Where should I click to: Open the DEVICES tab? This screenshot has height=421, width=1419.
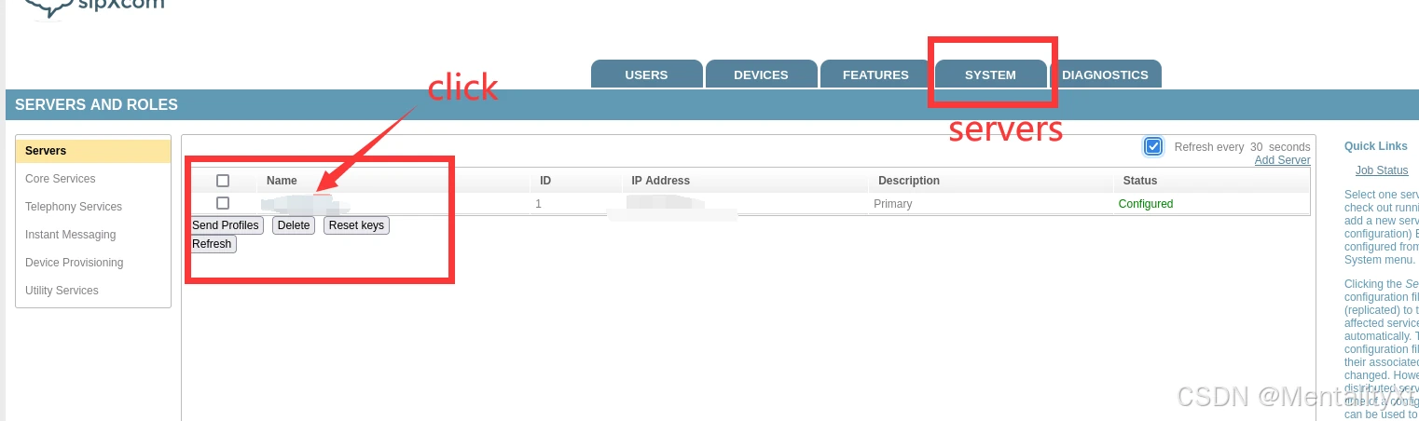[x=761, y=75]
